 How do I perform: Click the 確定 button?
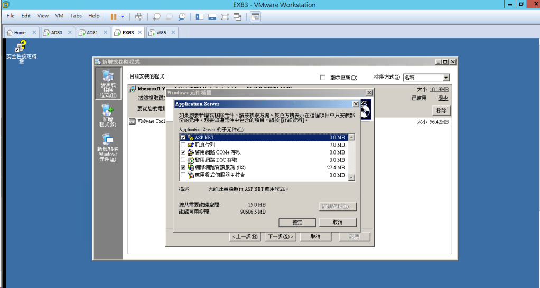(297, 223)
